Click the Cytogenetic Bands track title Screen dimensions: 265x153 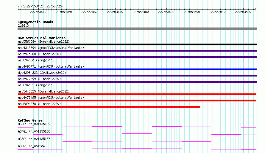coord(35,22)
